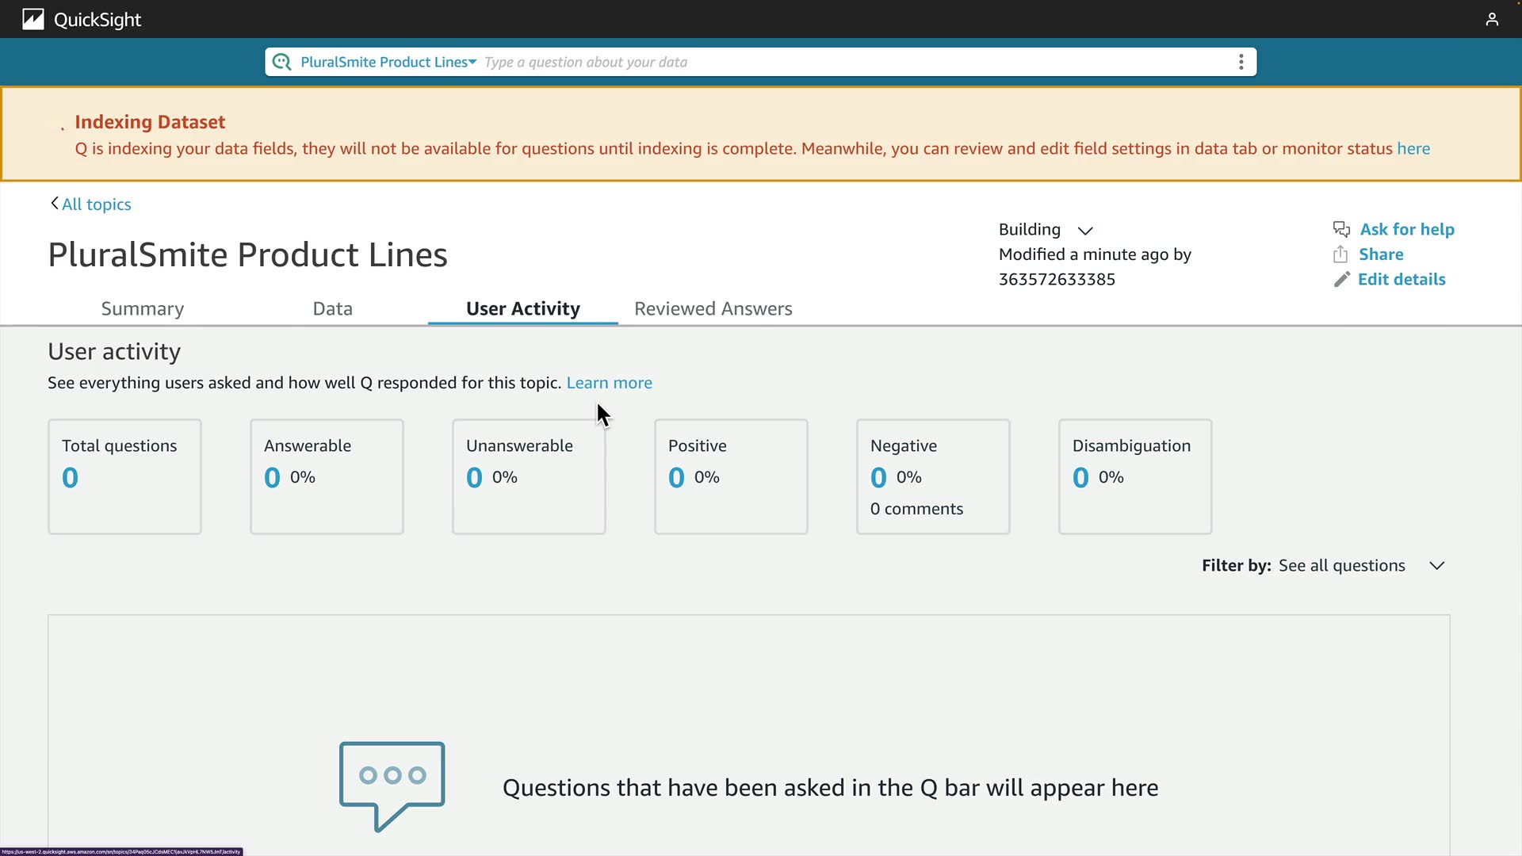Click the Q search bar icon
This screenshot has height=856, width=1522.
click(x=281, y=62)
